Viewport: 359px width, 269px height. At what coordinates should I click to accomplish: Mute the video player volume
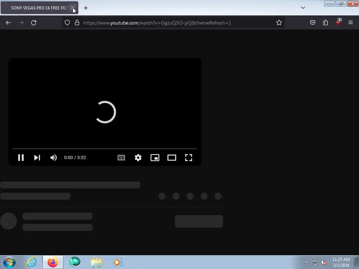(x=54, y=158)
